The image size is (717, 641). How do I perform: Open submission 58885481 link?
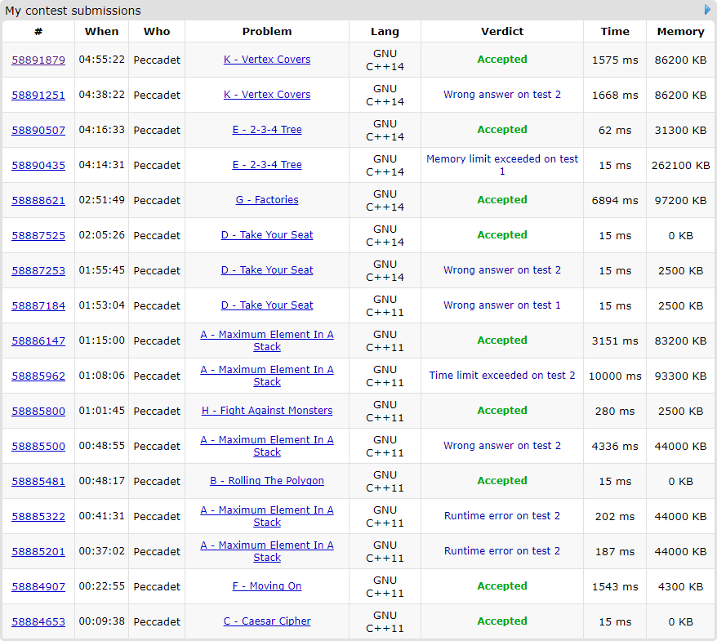(x=38, y=481)
